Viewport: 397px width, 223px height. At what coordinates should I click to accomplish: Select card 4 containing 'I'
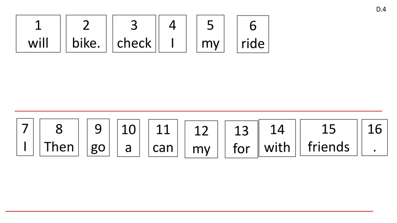tap(173, 34)
